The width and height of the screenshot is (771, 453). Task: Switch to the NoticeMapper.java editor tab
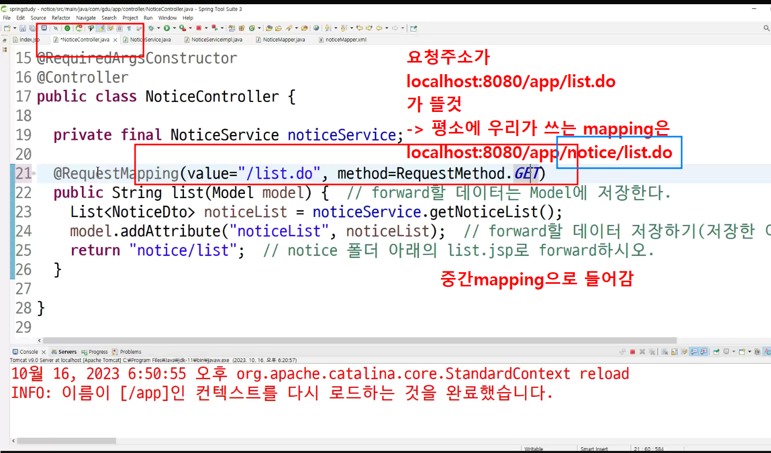[280, 40]
